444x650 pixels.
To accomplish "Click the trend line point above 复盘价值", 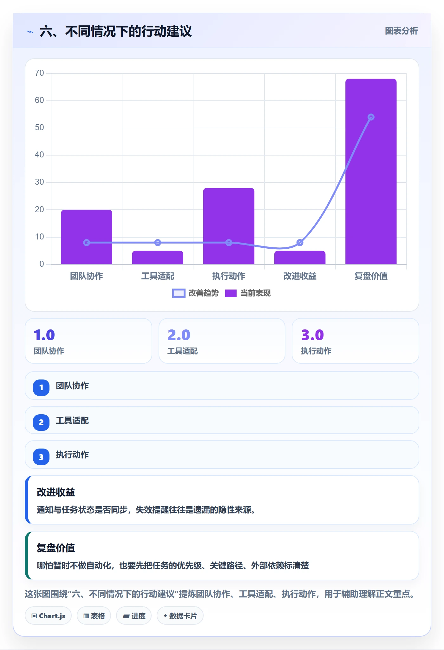I will [371, 117].
